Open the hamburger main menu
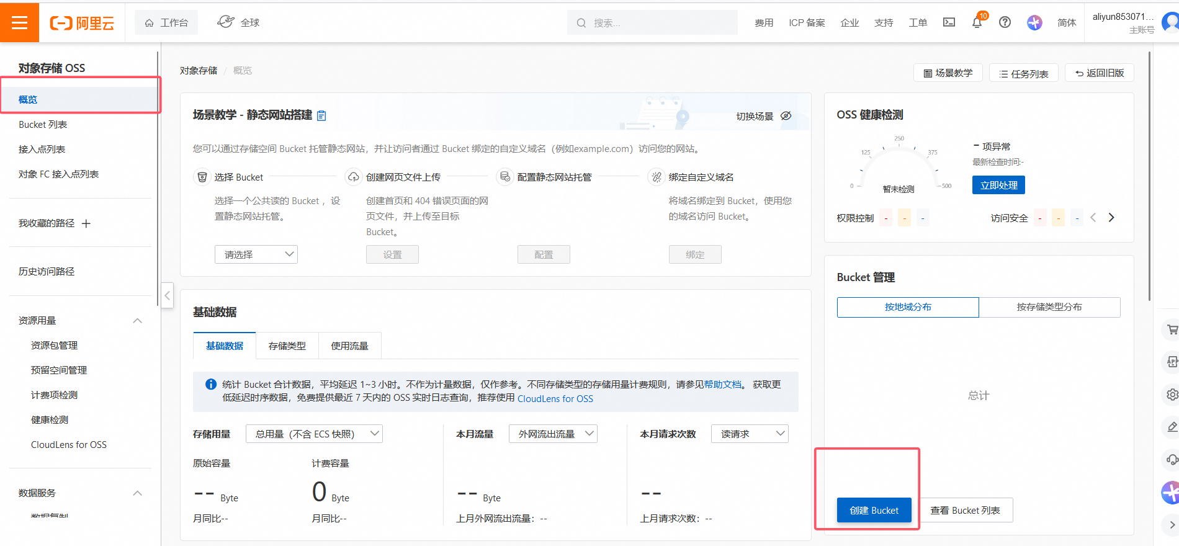The image size is (1179, 546). (19, 23)
